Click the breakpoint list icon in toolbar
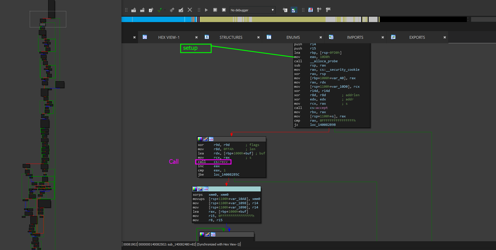 311,10
